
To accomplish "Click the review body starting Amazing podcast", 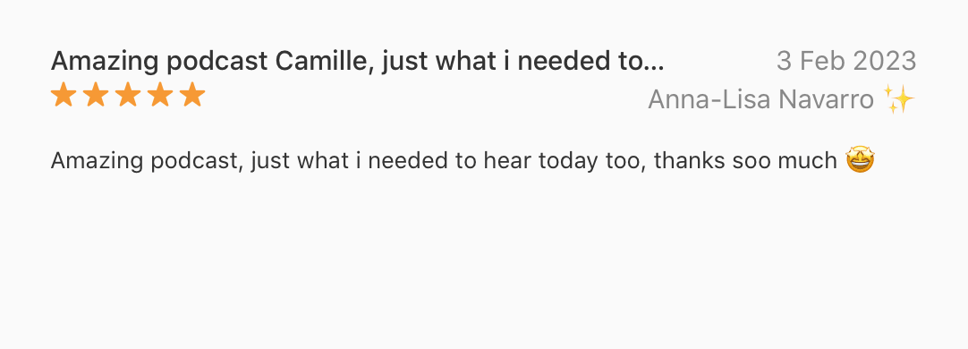I will (x=463, y=160).
